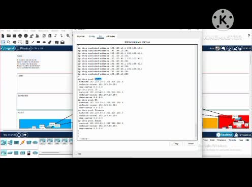Click the Paste button below CLI
The width and height of the screenshot is (252, 187).
[x=191, y=144]
